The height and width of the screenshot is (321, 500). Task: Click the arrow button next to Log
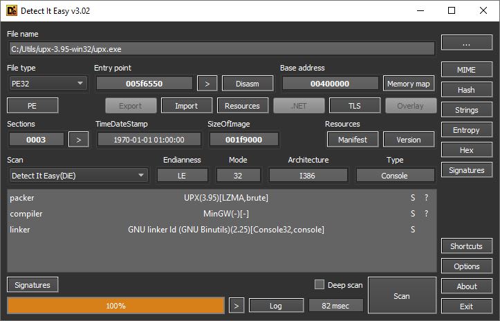237,306
